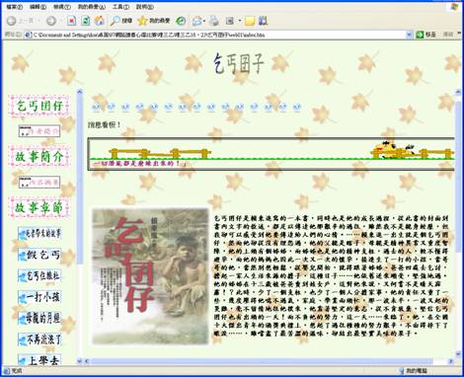Click the yellow folder toolbar icon

tap(250, 21)
